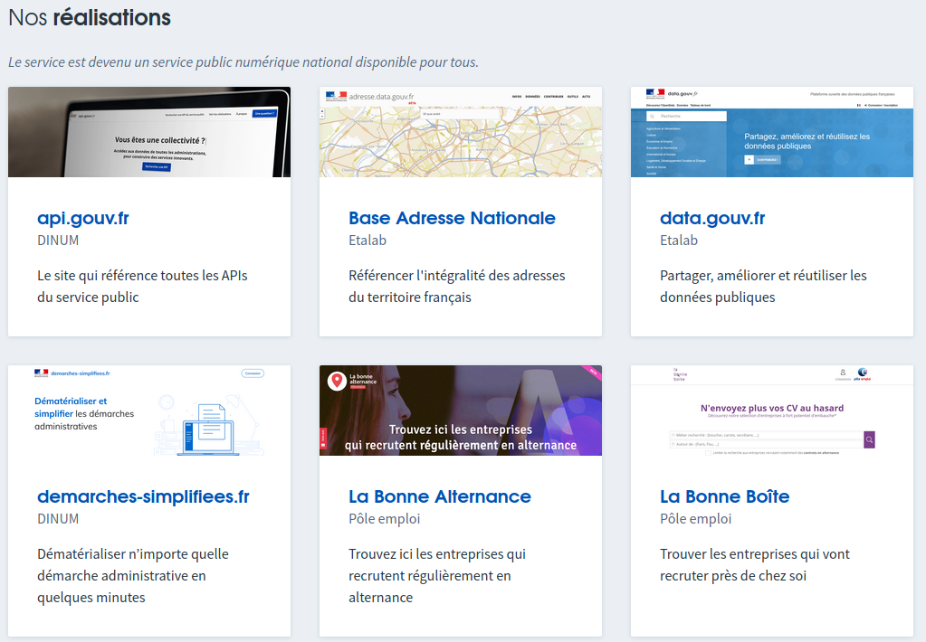Open the data.gouv.fr title link

tap(712, 218)
